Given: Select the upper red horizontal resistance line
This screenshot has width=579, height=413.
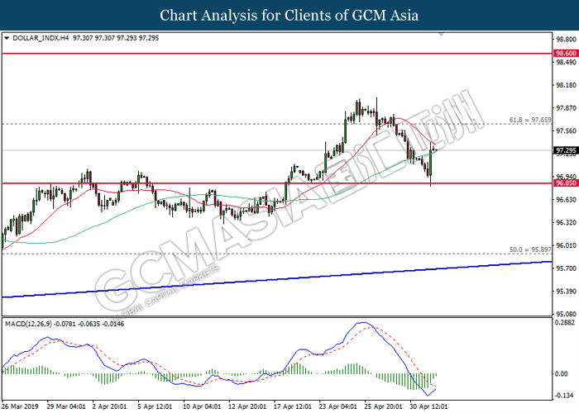Looking at the screenshot, I should pyautogui.click(x=277, y=54).
